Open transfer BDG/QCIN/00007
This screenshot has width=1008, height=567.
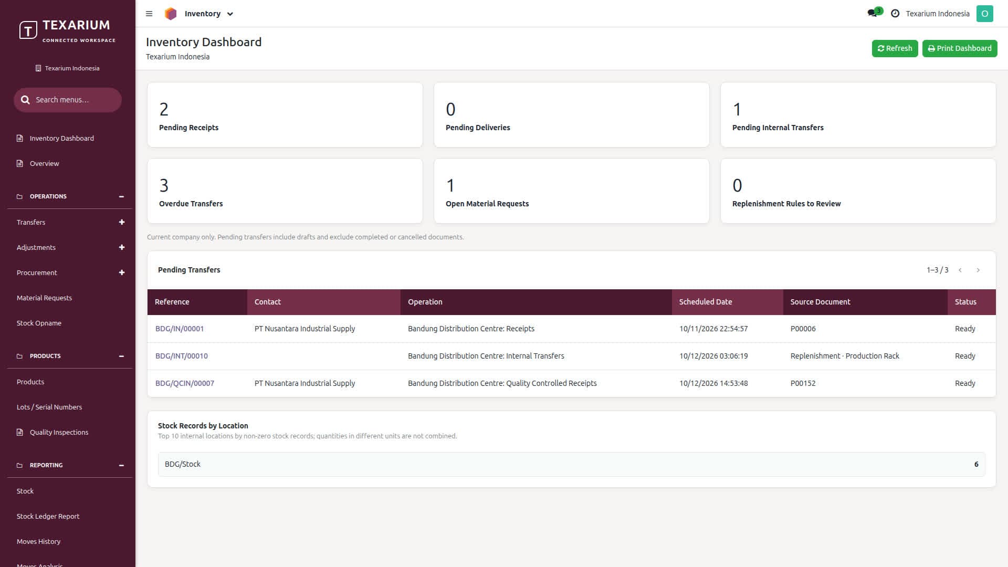tap(185, 383)
